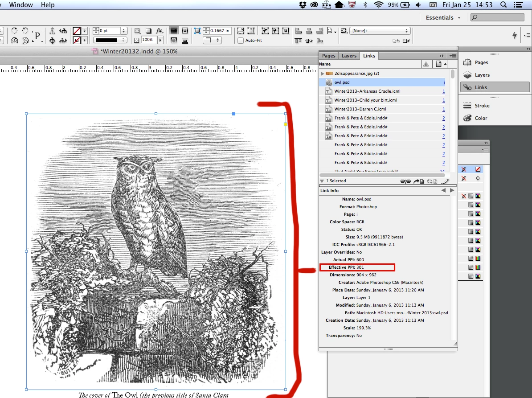Open Wi-Fi status menu
This screenshot has width=532, height=398.
click(378, 5)
